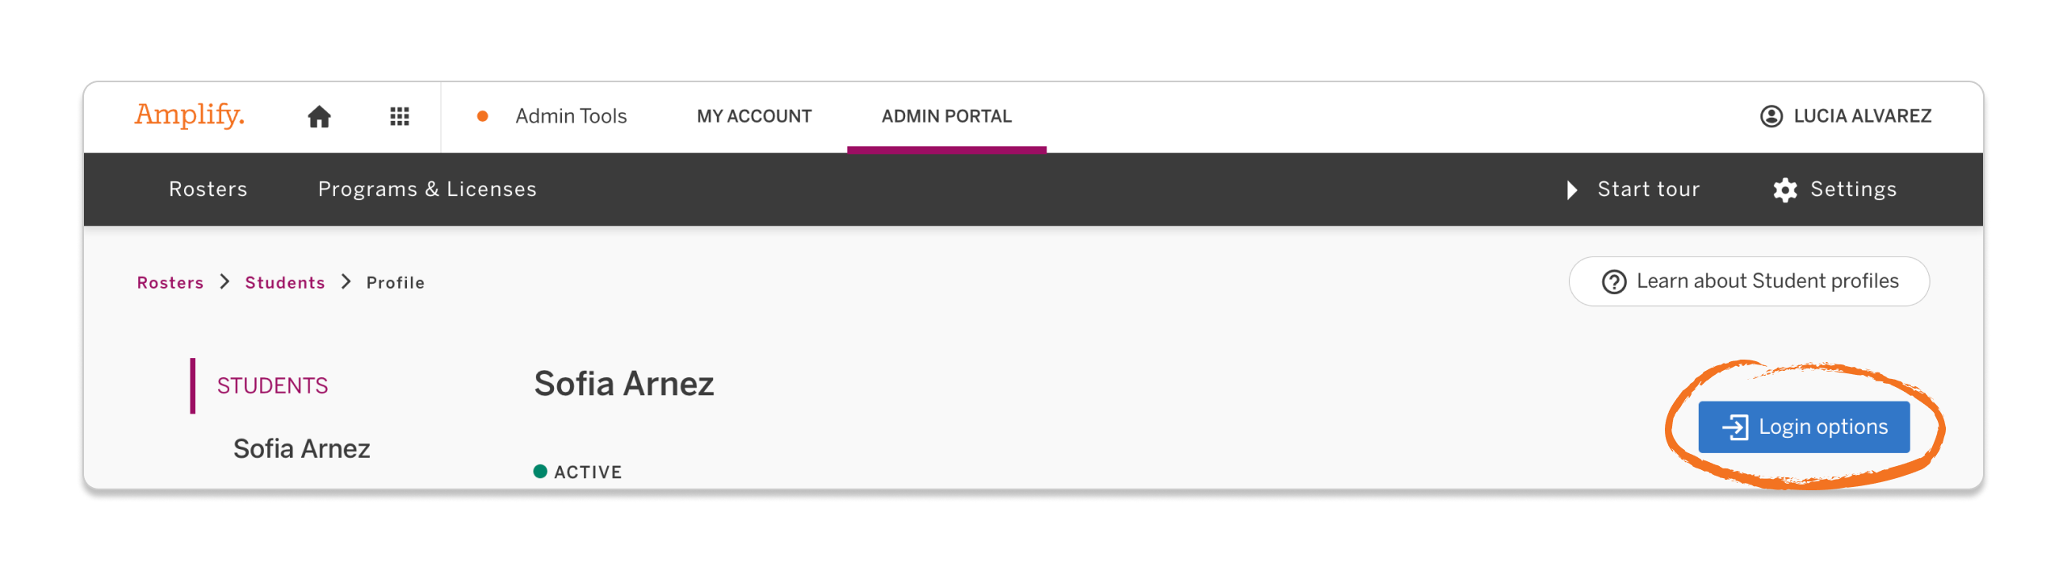Click the chevron between Students and Profile breadcrumbs
The image size is (2067, 566).
click(346, 282)
